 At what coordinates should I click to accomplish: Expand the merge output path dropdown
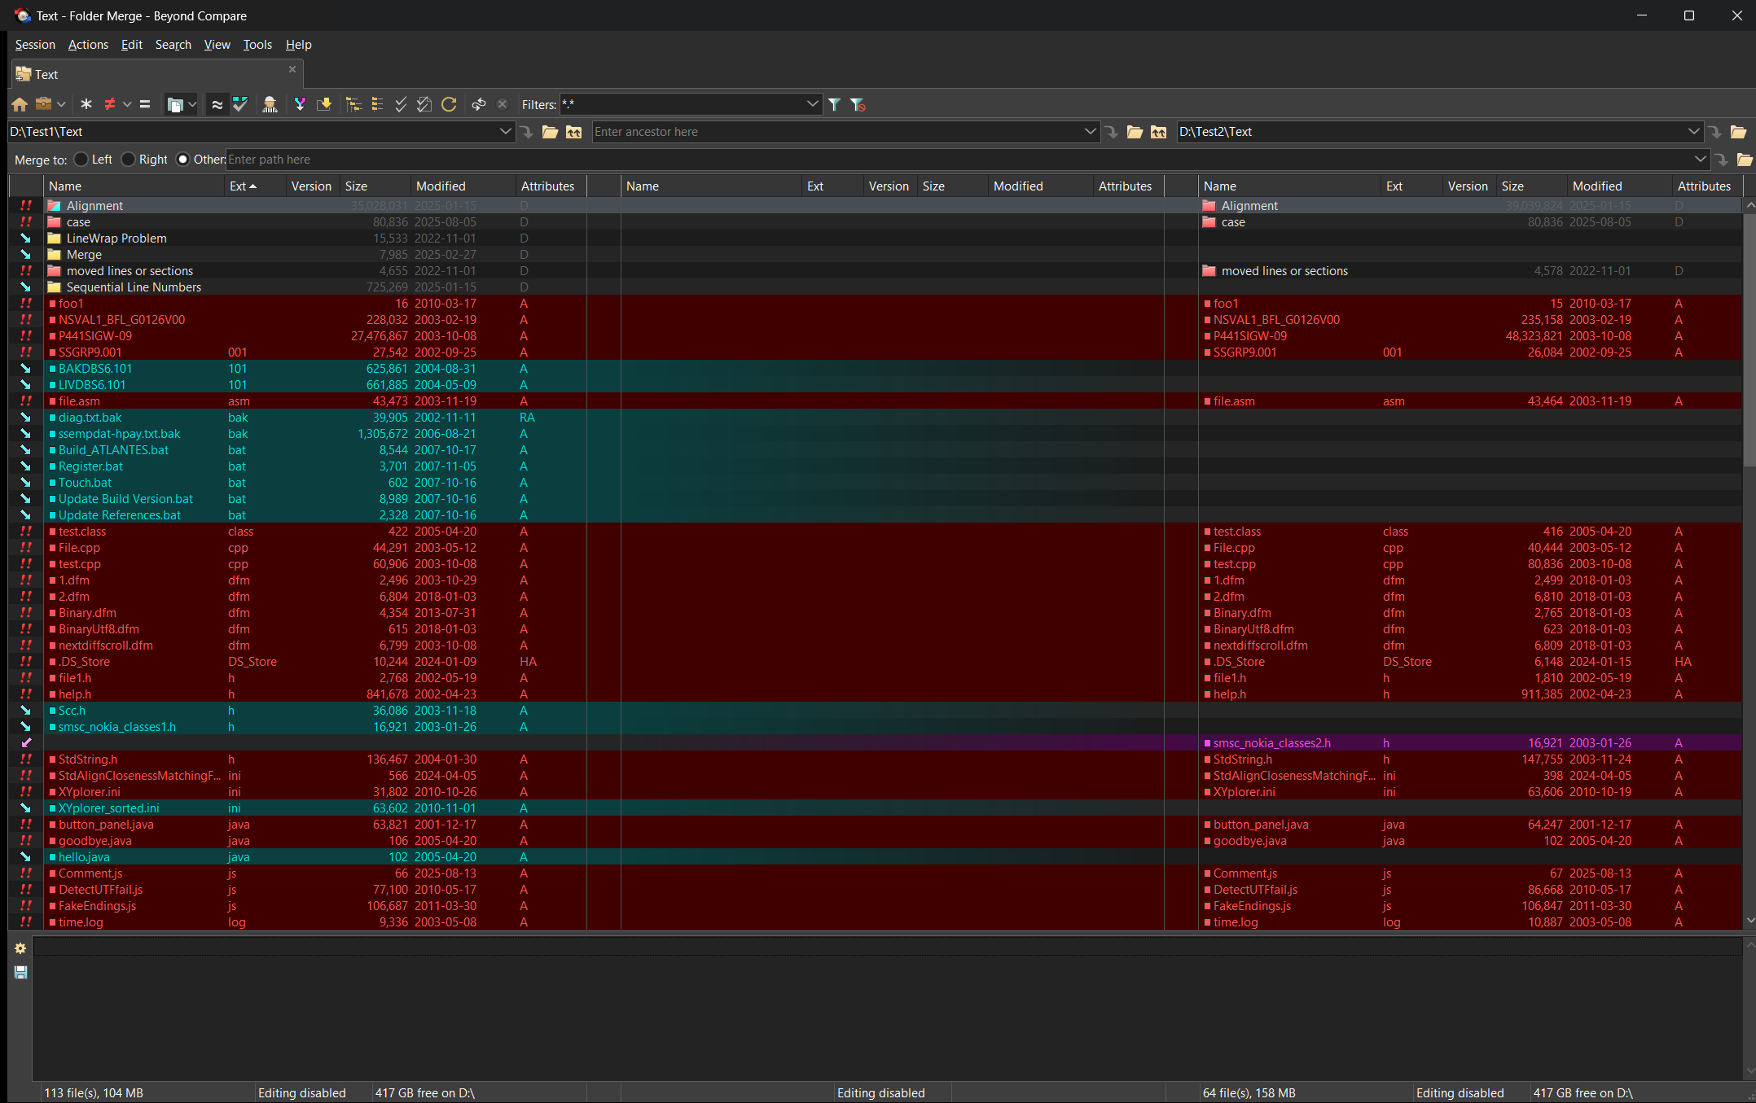pos(1700,160)
